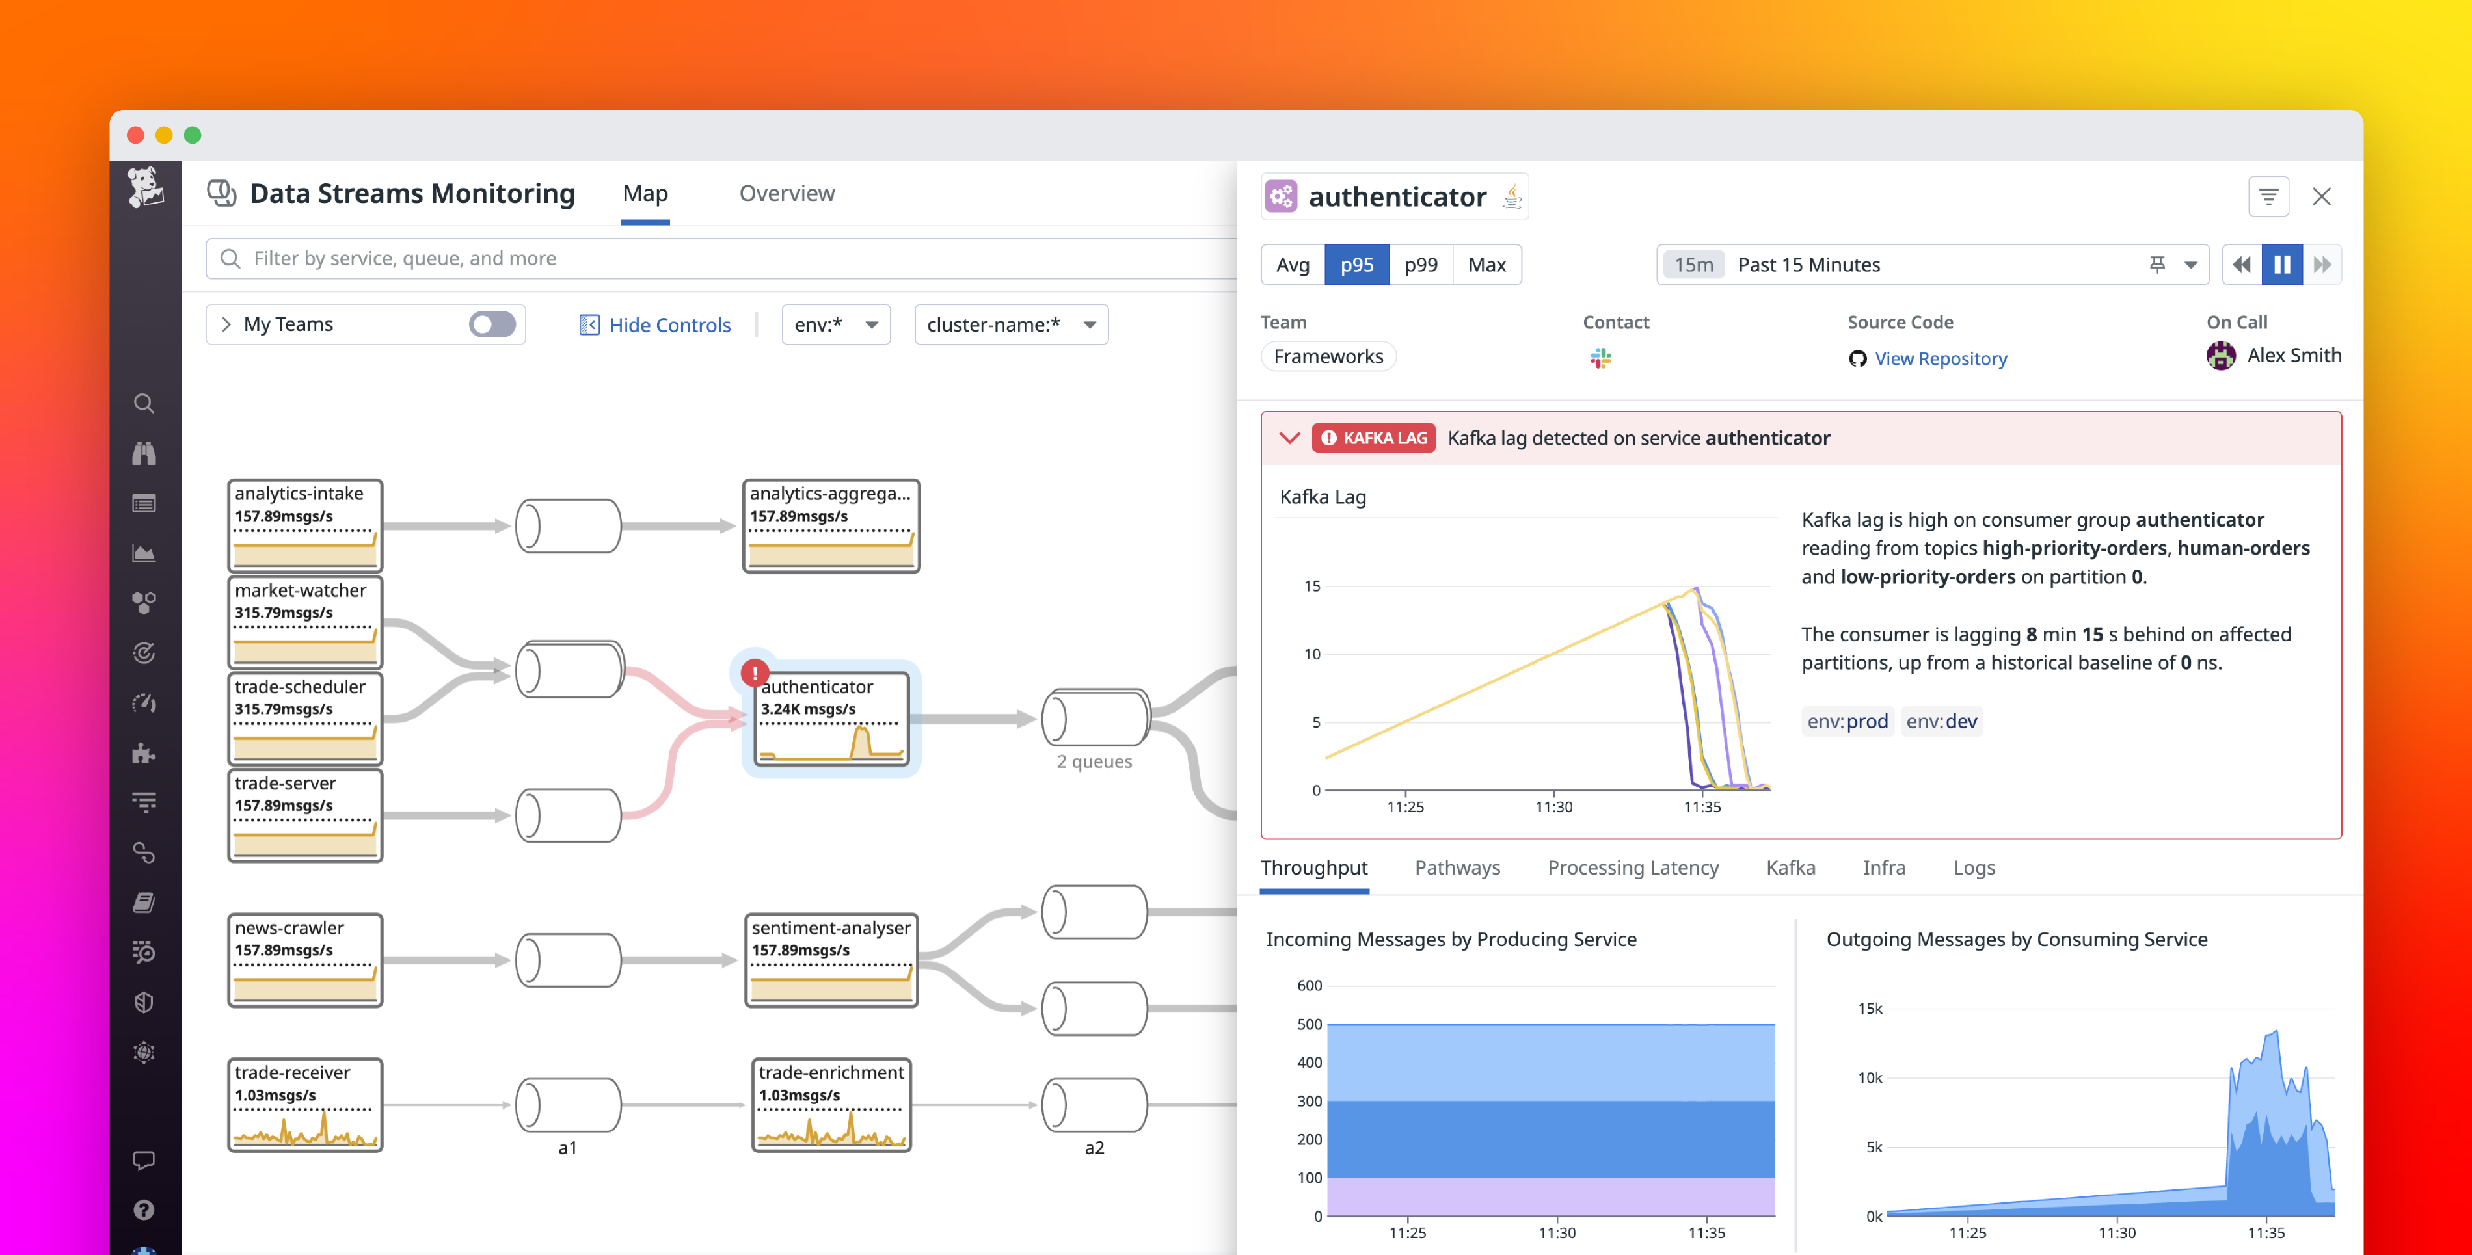Open the filter icon in the side panel
Viewport: 2472px width, 1255px height.
[x=2268, y=196]
